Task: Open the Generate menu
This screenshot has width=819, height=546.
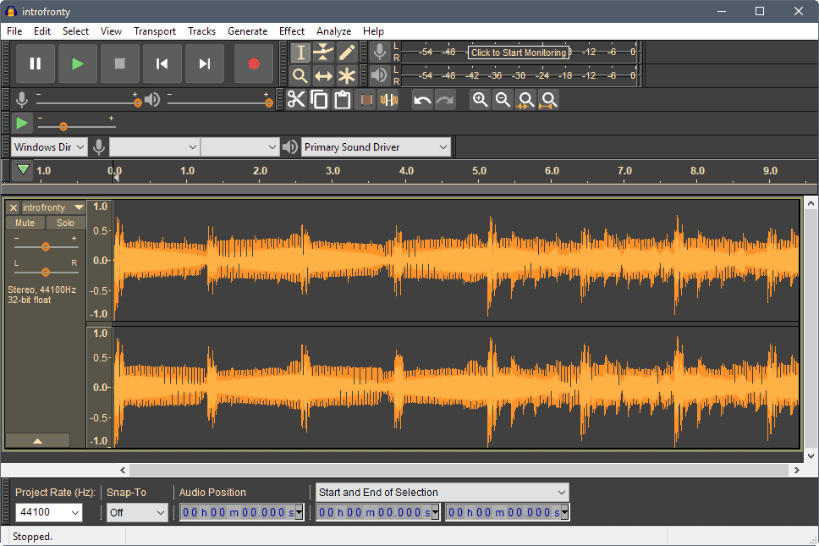Action: pos(247,31)
